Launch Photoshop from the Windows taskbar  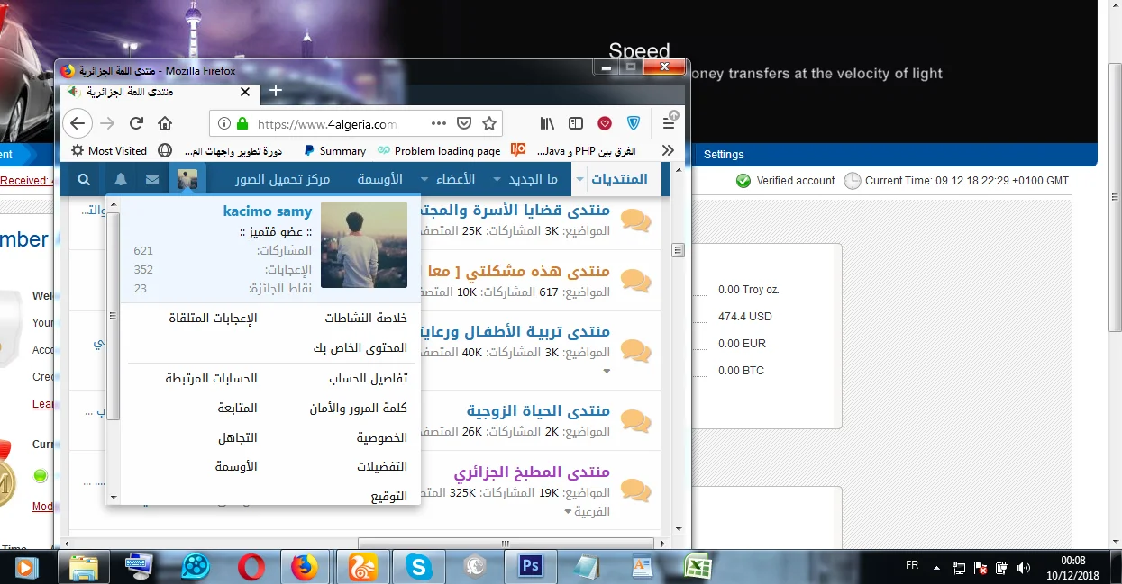tap(531, 566)
